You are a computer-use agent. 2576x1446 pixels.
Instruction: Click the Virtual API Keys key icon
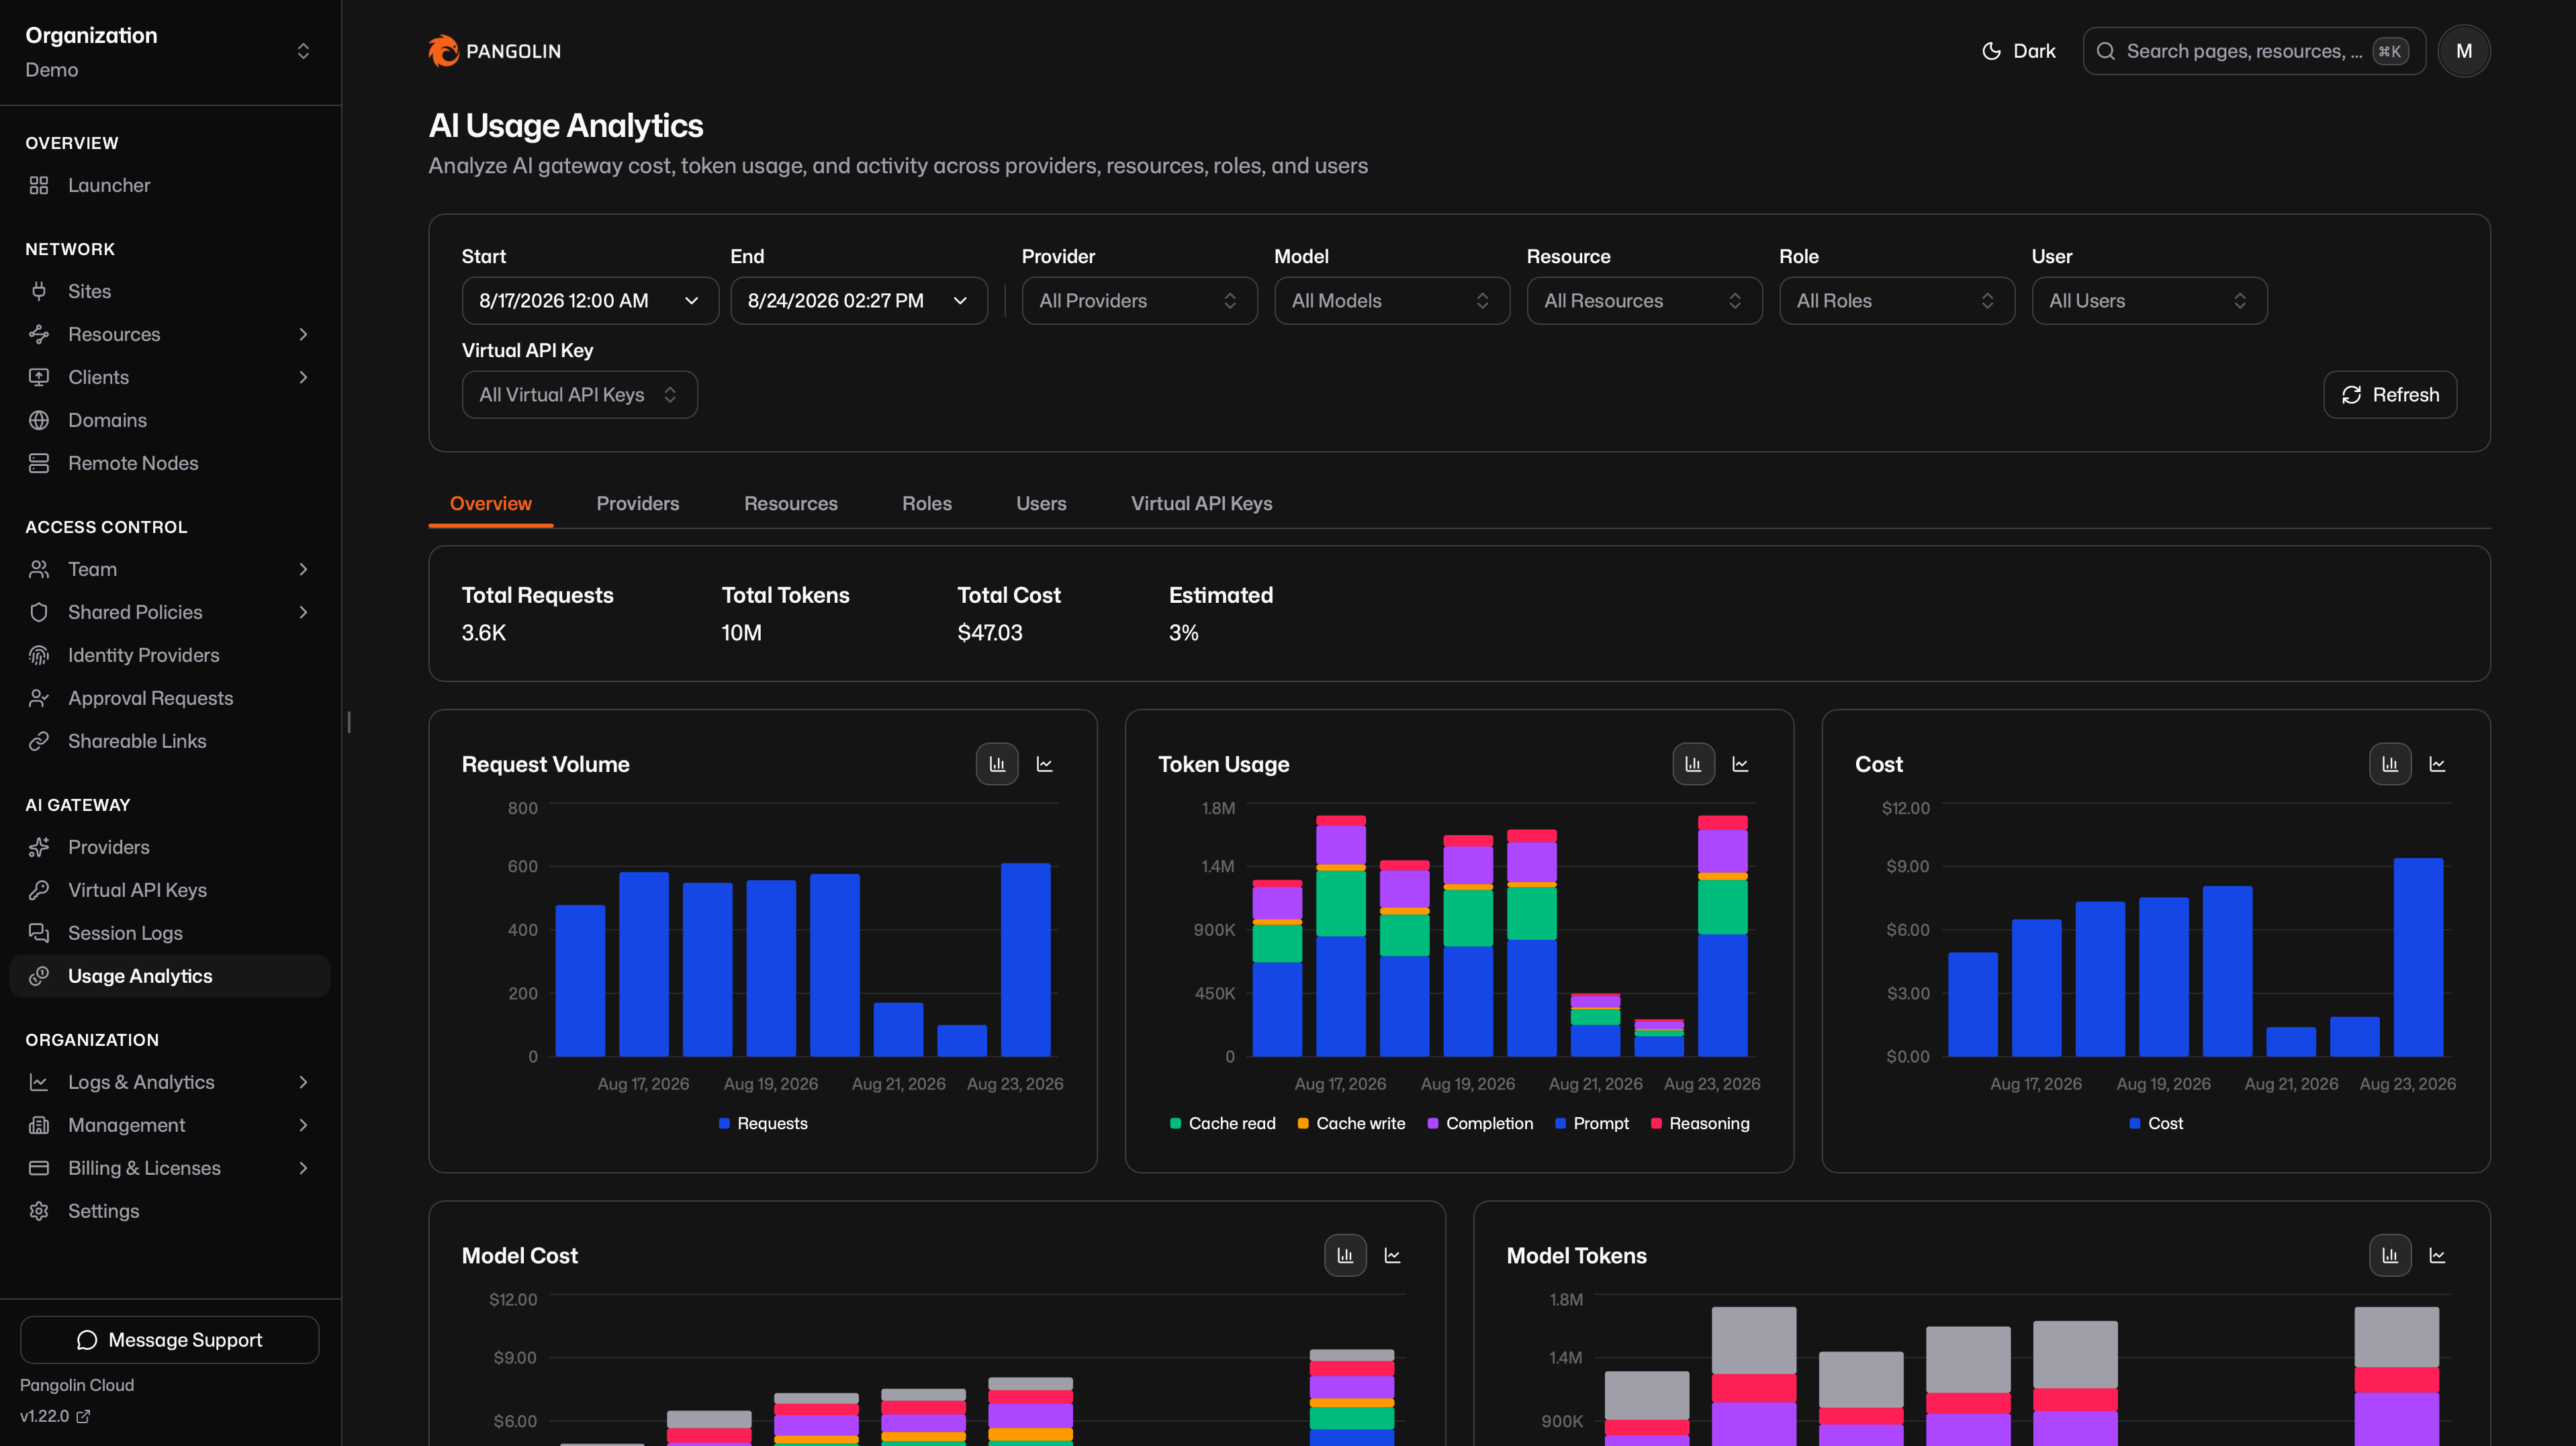(x=39, y=890)
